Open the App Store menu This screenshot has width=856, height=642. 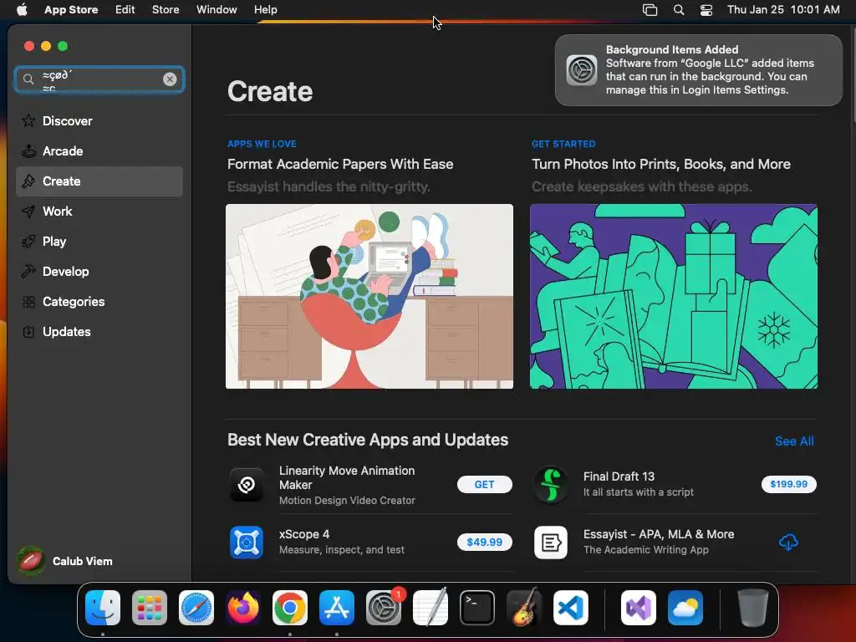71,10
